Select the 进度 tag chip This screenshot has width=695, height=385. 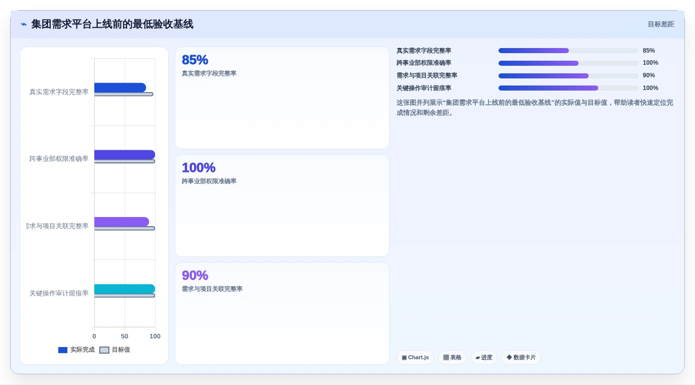484,357
